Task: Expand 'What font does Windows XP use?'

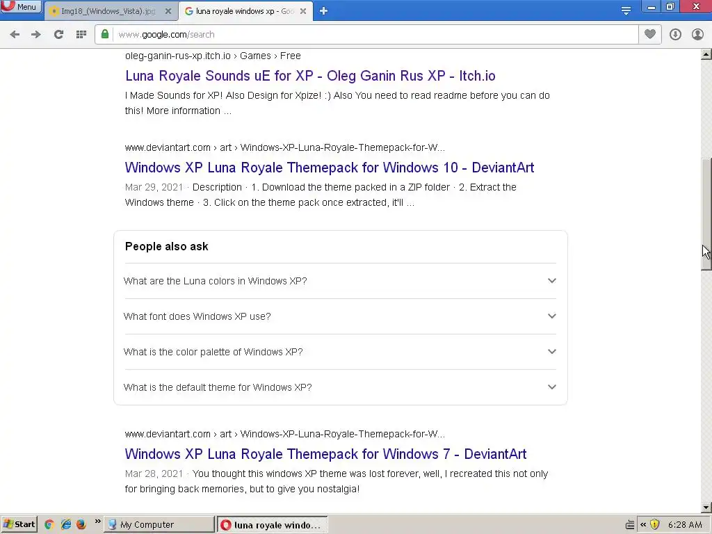Action: [340, 316]
